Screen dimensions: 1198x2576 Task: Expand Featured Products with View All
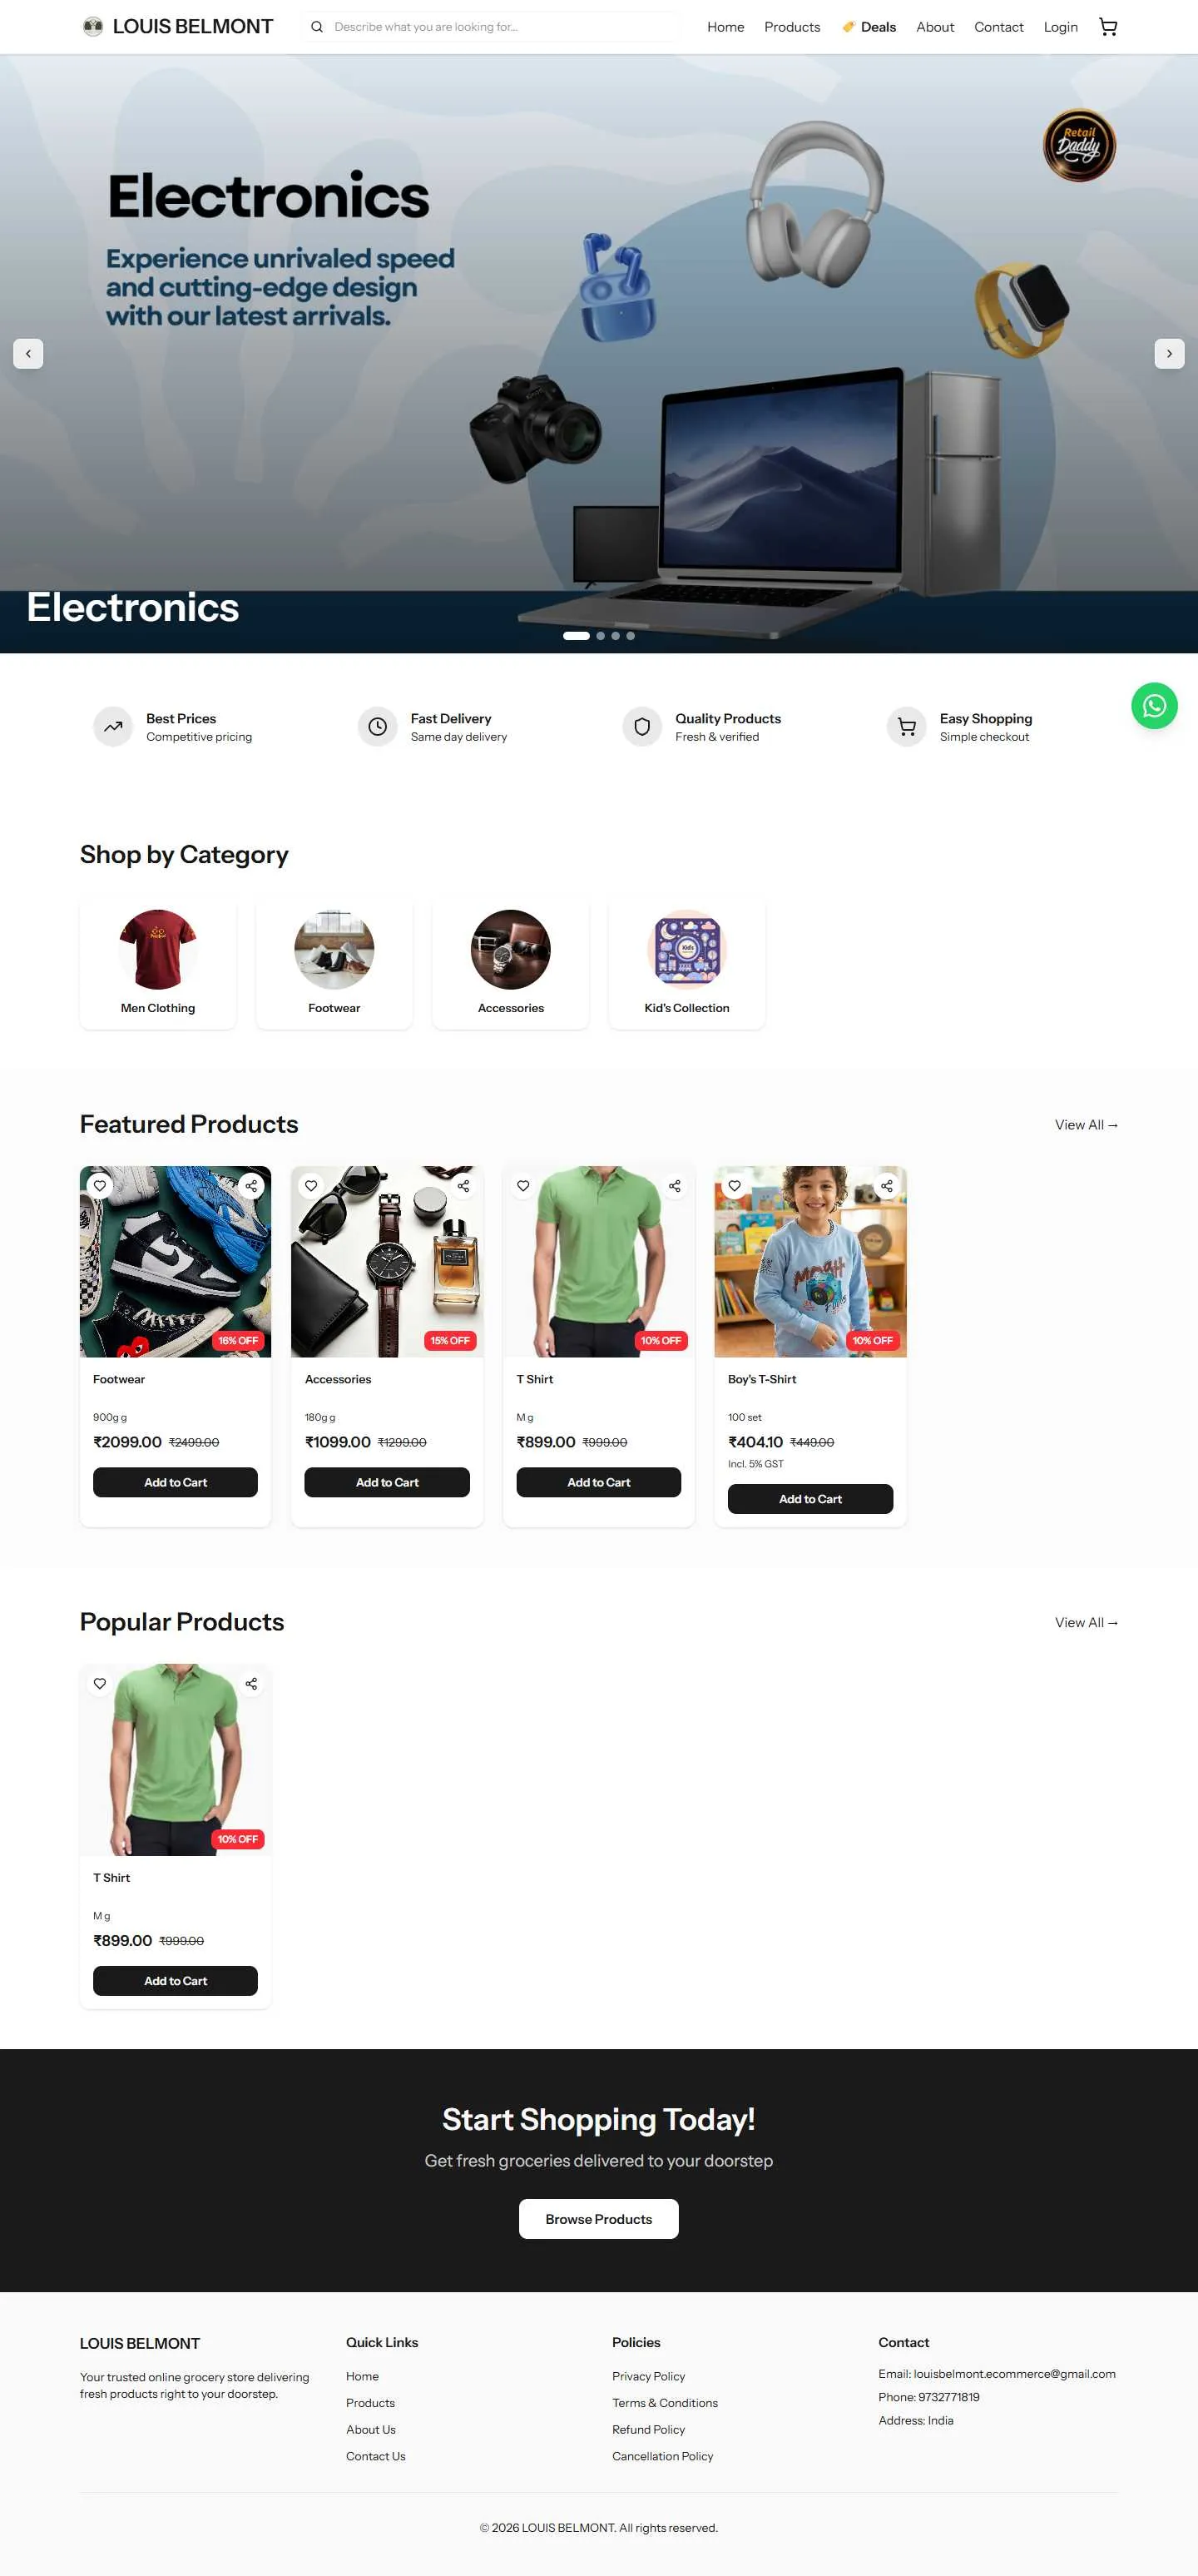point(1086,1125)
